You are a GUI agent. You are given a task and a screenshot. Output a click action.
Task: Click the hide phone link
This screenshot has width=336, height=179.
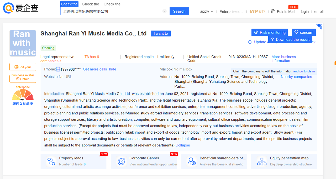point(113,69)
